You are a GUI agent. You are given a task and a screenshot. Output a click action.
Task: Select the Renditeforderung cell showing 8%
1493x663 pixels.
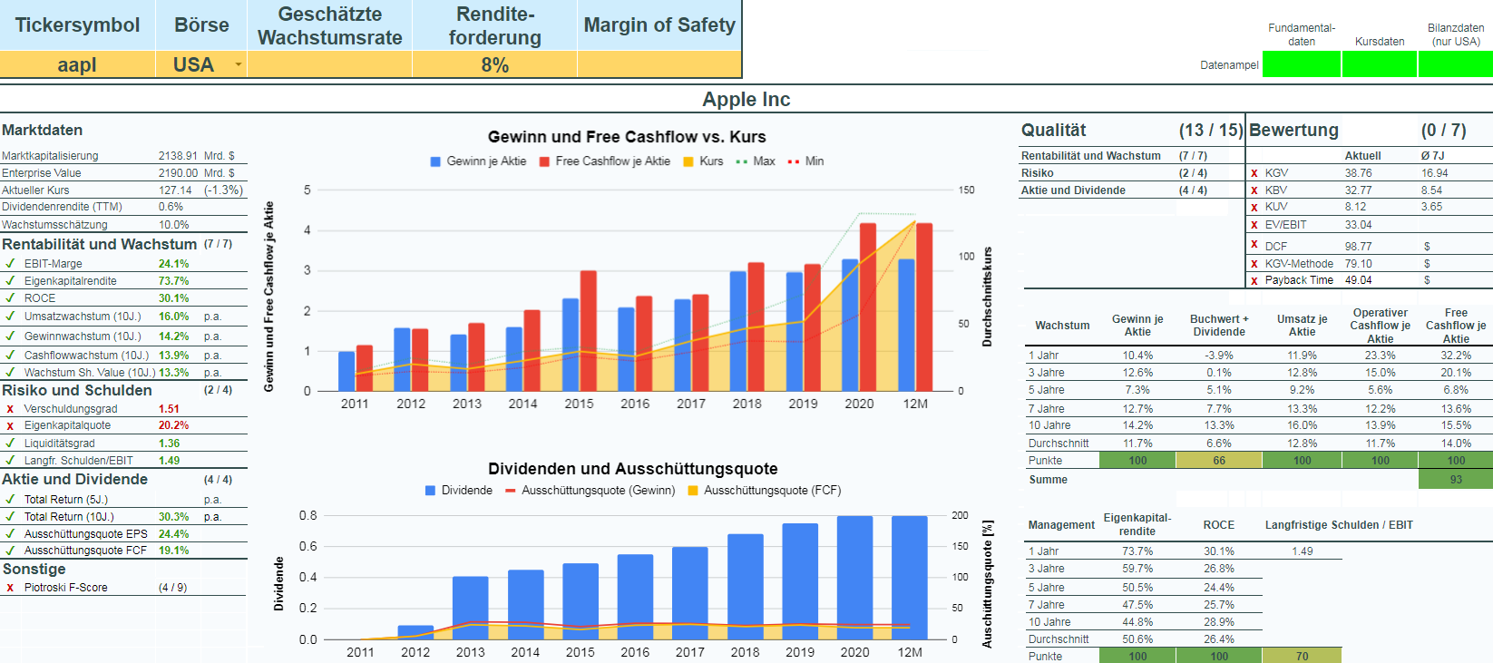tap(494, 64)
